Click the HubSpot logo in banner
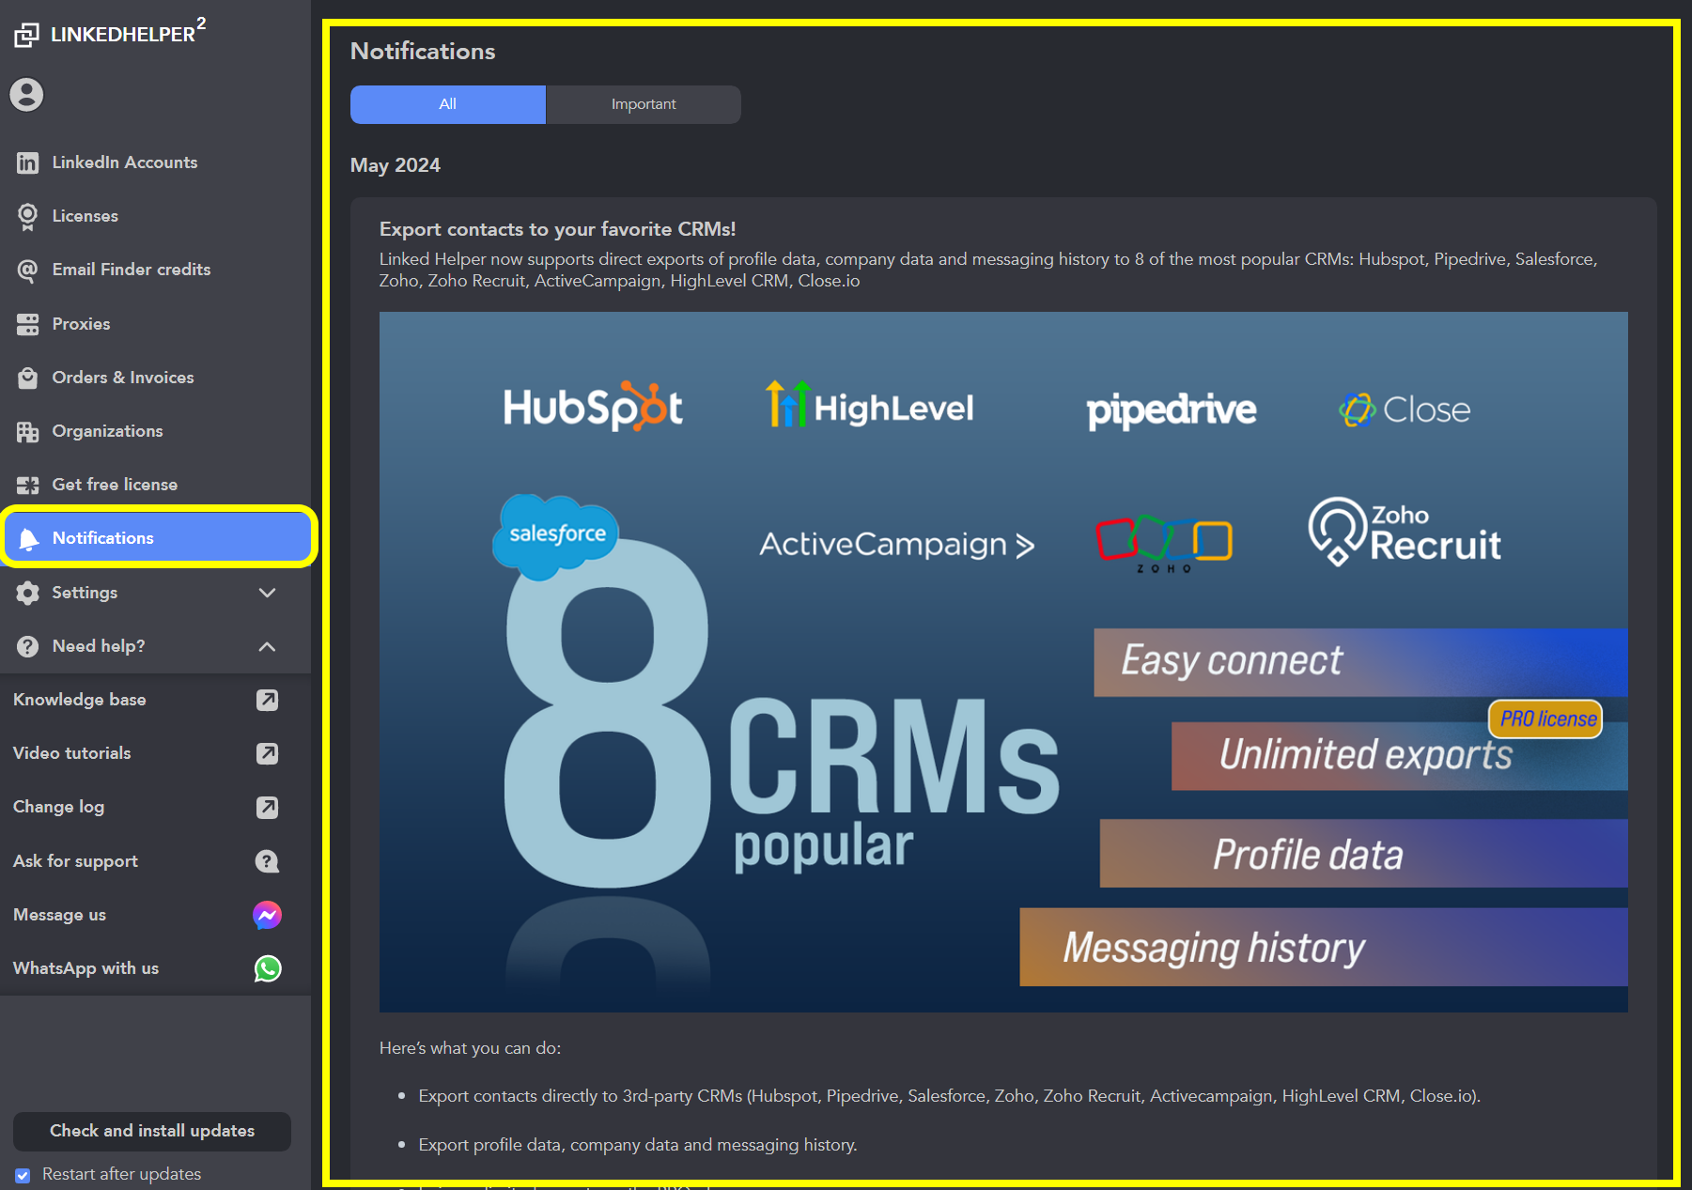1692x1190 pixels. 593,408
